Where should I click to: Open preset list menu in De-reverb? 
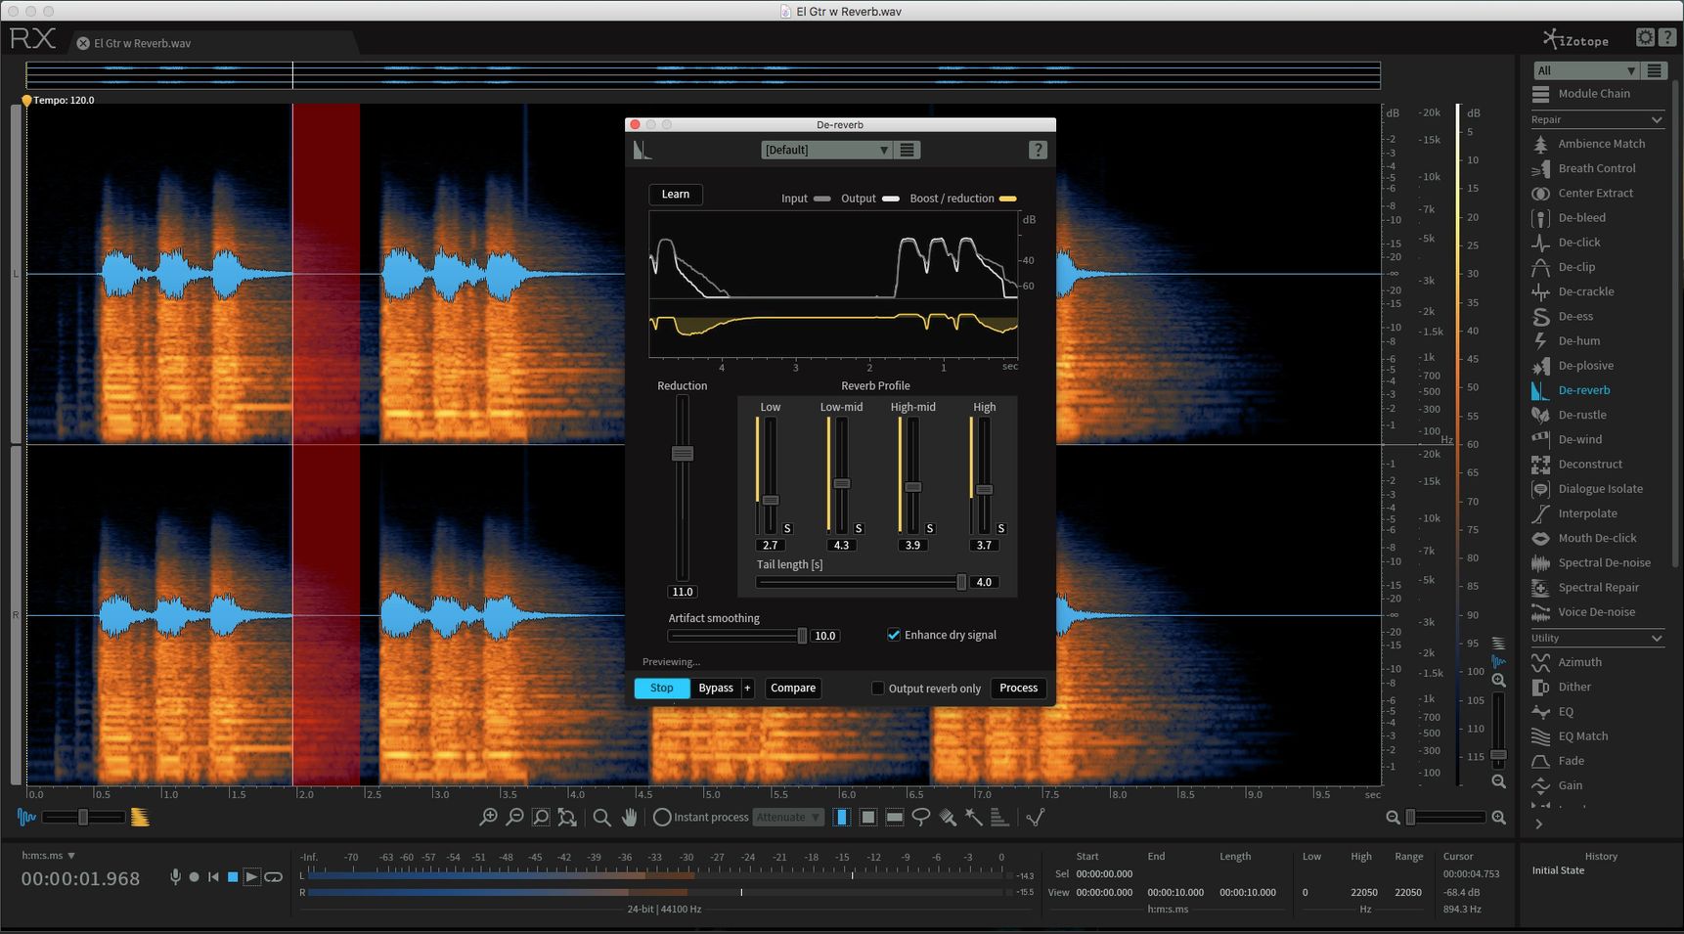[908, 150]
